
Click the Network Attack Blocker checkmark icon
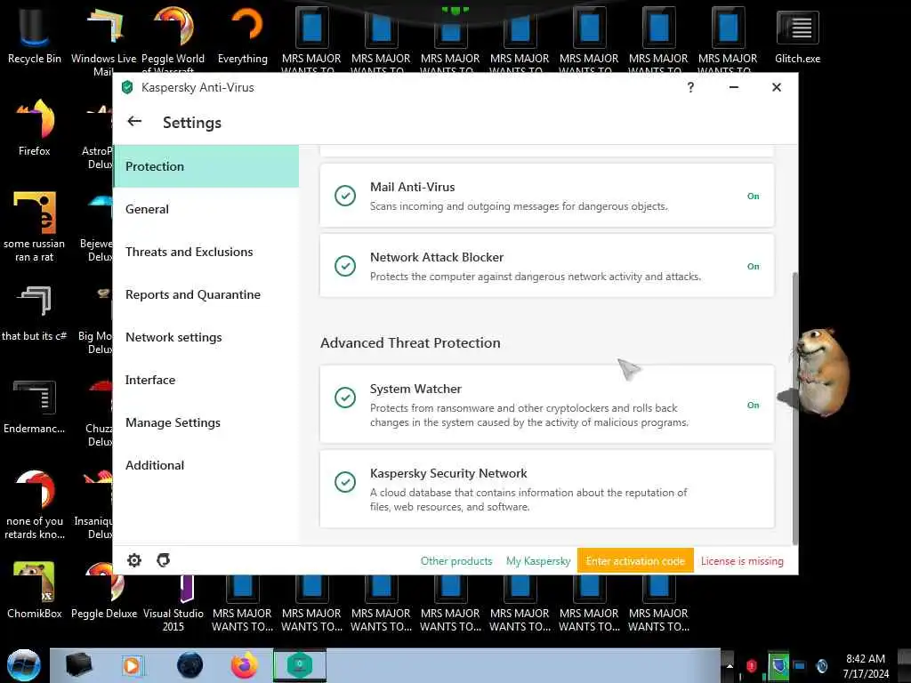point(345,266)
